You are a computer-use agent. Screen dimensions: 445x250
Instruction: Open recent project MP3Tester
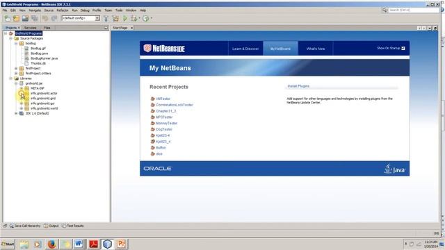pos(164,117)
